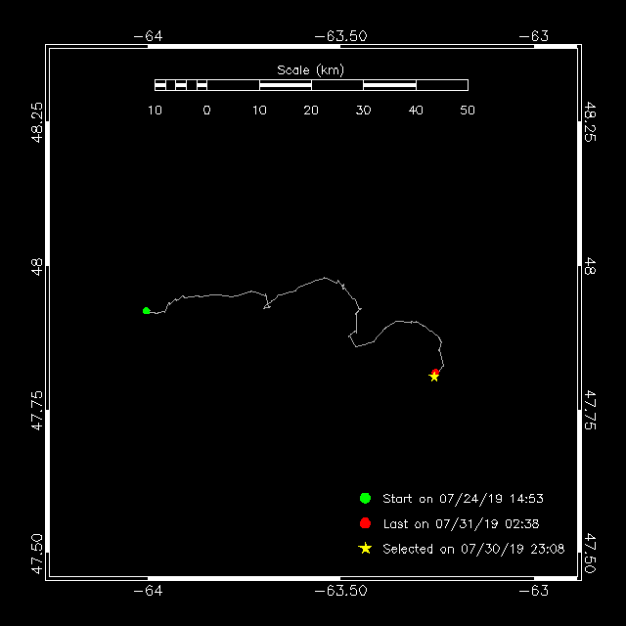Image resolution: width=626 pixels, height=626 pixels.
Task: Click the scale label '30'
Action: tap(363, 111)
